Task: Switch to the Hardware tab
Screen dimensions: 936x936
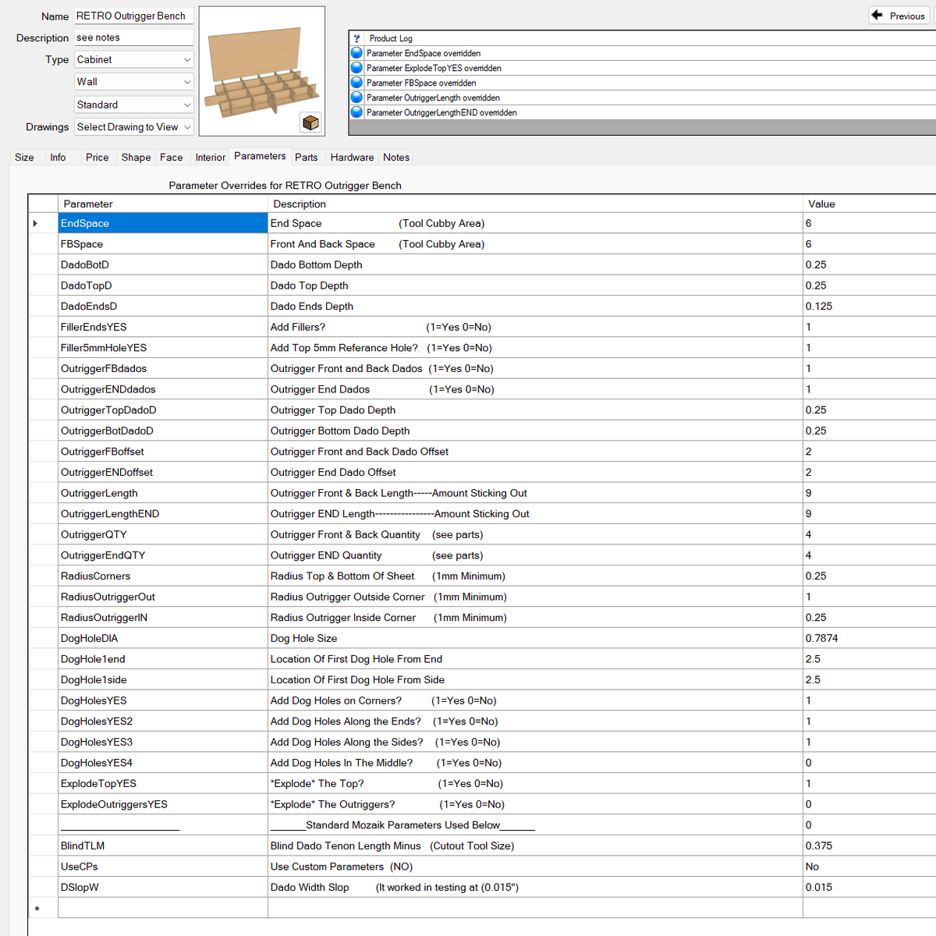Action: (352, 158)
